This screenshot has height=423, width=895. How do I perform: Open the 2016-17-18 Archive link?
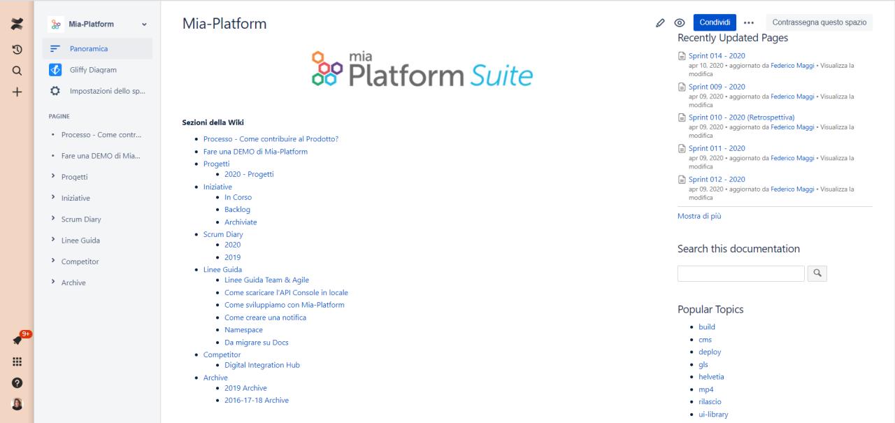[x=257, y=401]
